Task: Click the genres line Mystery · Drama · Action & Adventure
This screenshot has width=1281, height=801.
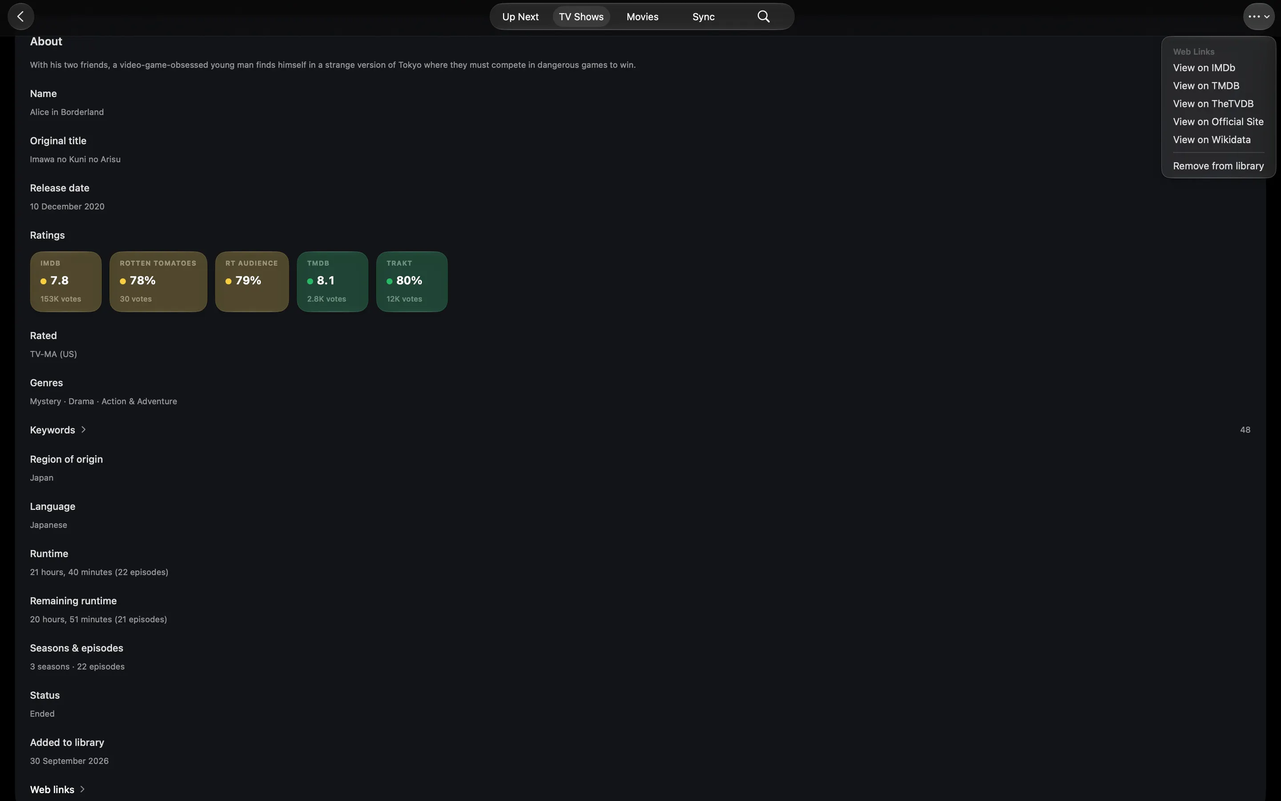Action: click(104, 401)
